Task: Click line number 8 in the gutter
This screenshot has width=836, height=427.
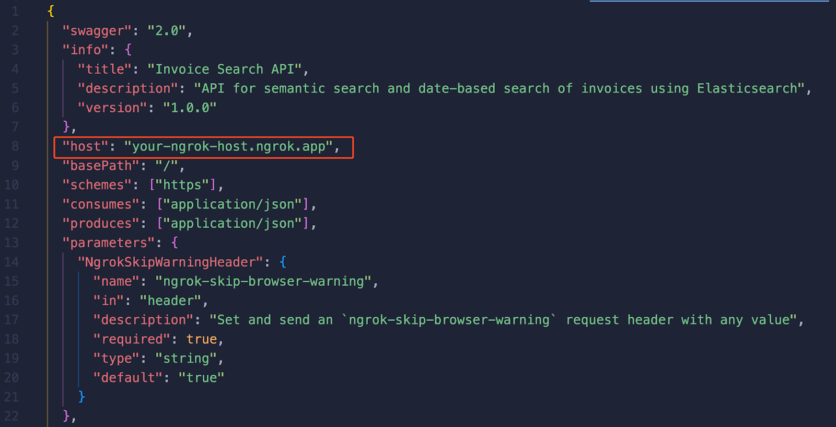Action: [15, 146]
